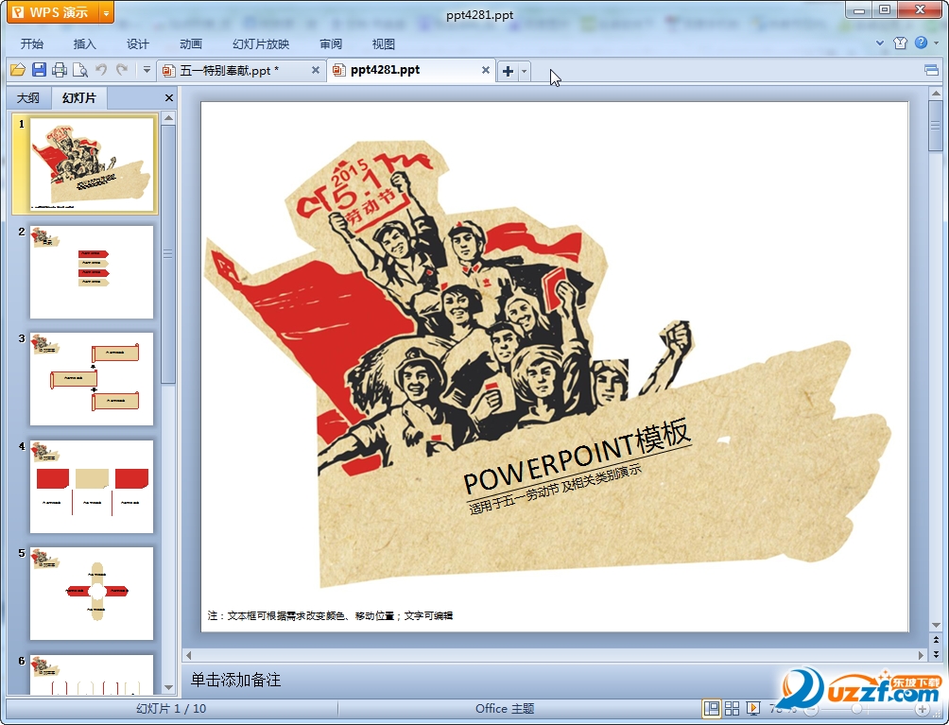Expand the new document dropdown arrow
Viewport: 949px width, 725px height.
click(525, 72)
